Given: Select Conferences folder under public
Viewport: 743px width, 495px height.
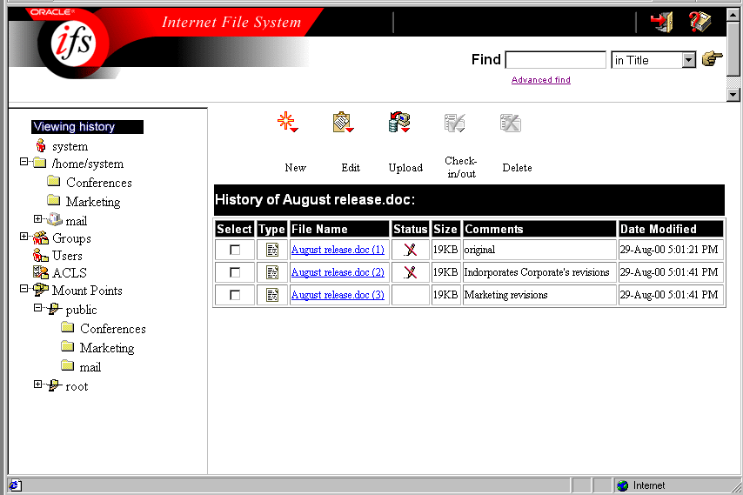Looking at the screenshot, I should pos(104,328).
